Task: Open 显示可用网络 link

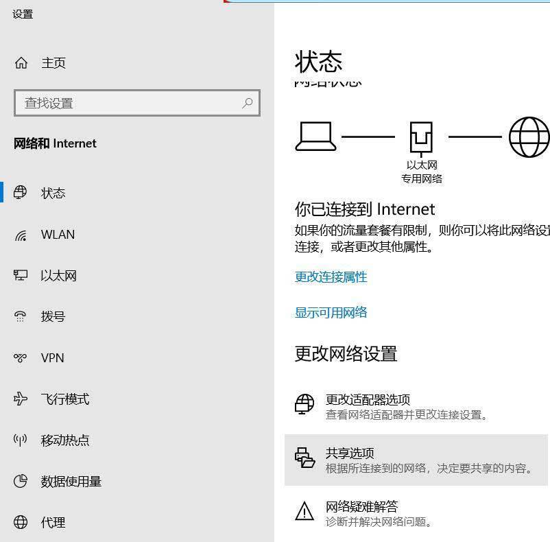Action: 331,311
